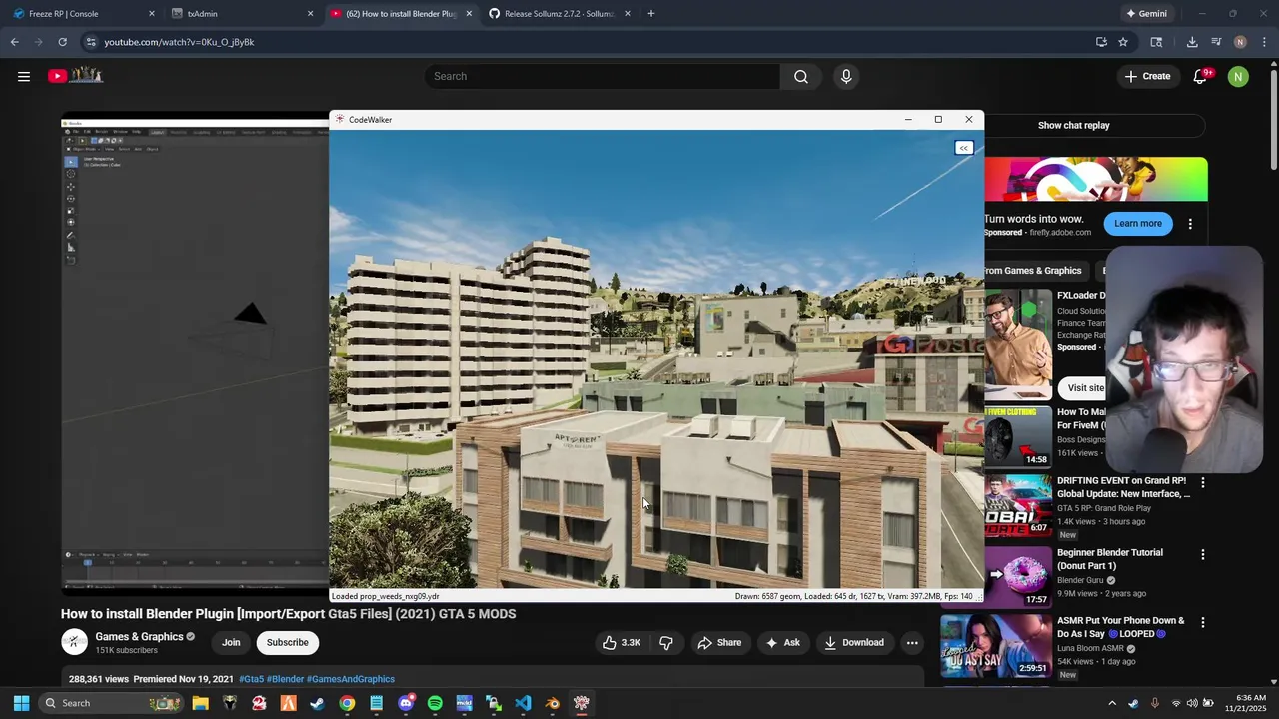Open File Explorer from the taskbar

pos(200,703)
